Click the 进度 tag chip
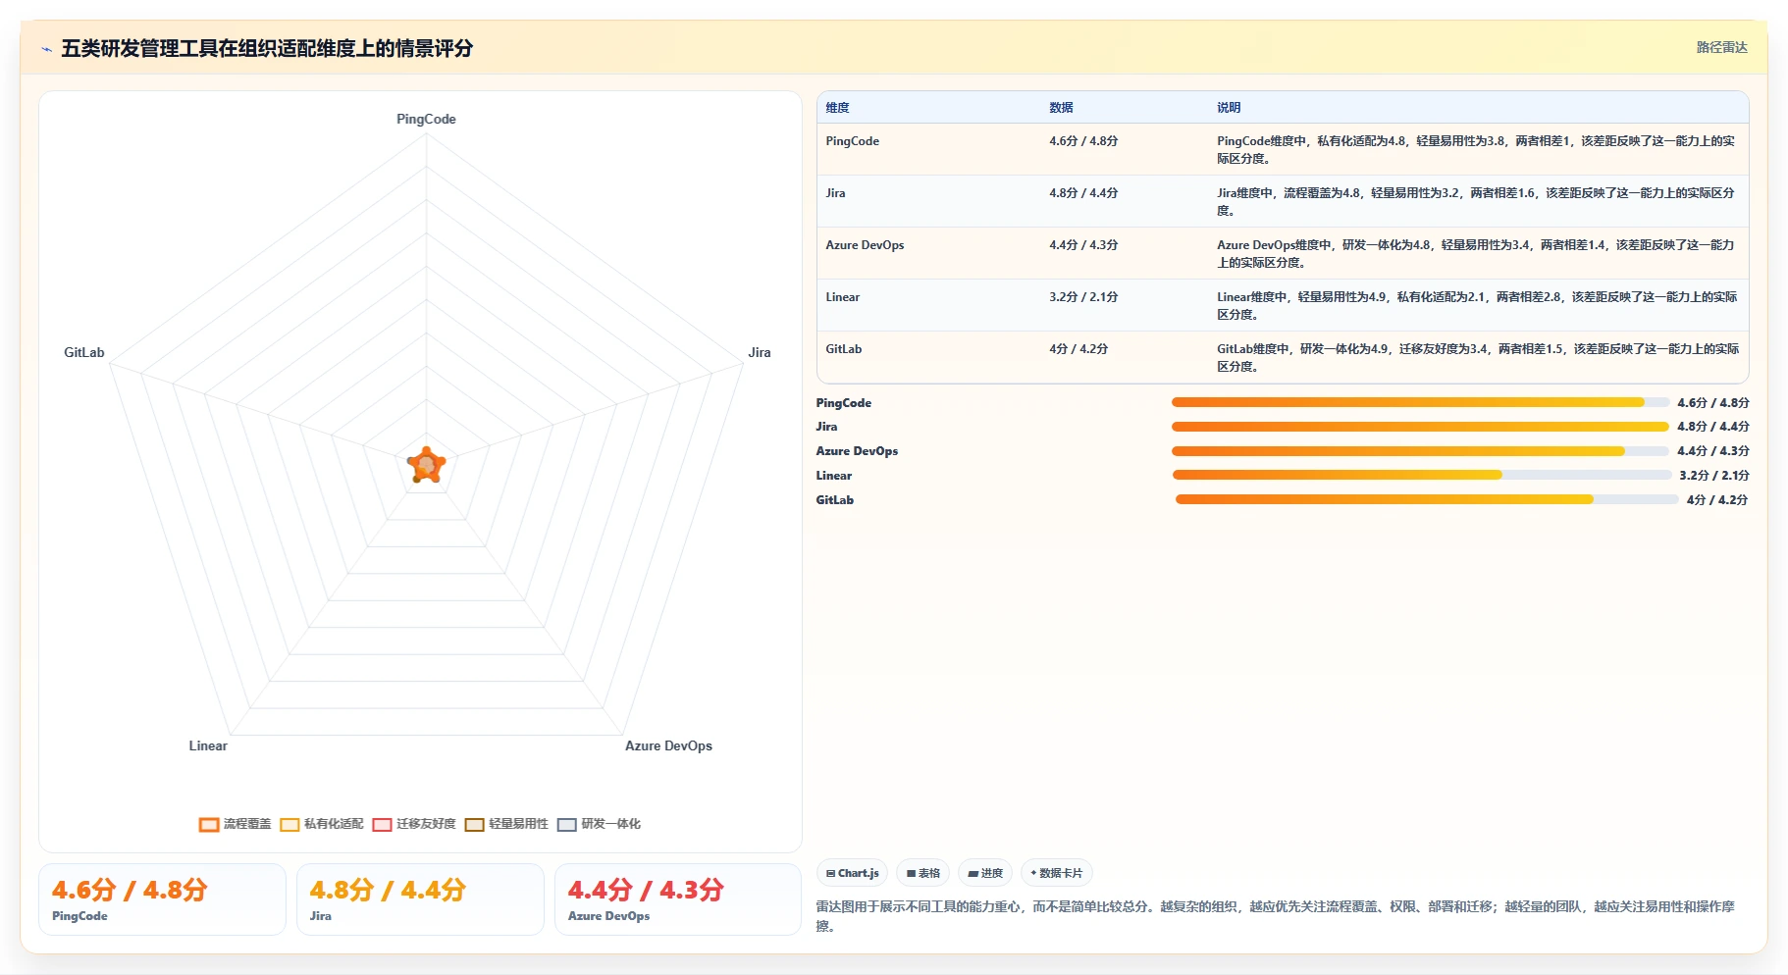1788x975 pixels. [x=985, y=873]
